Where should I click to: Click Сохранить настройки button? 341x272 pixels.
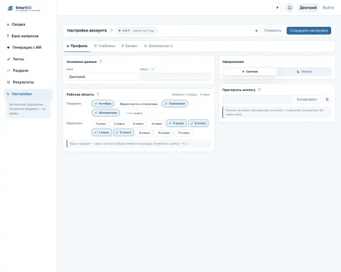coord(309,31)
